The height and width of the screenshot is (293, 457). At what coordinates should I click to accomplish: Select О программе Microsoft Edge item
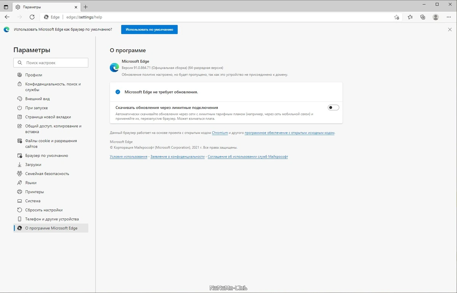click(51, 228)
